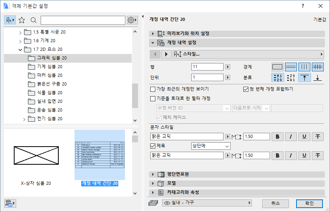Toggle italic for the title text style

(x=291, y=156)
